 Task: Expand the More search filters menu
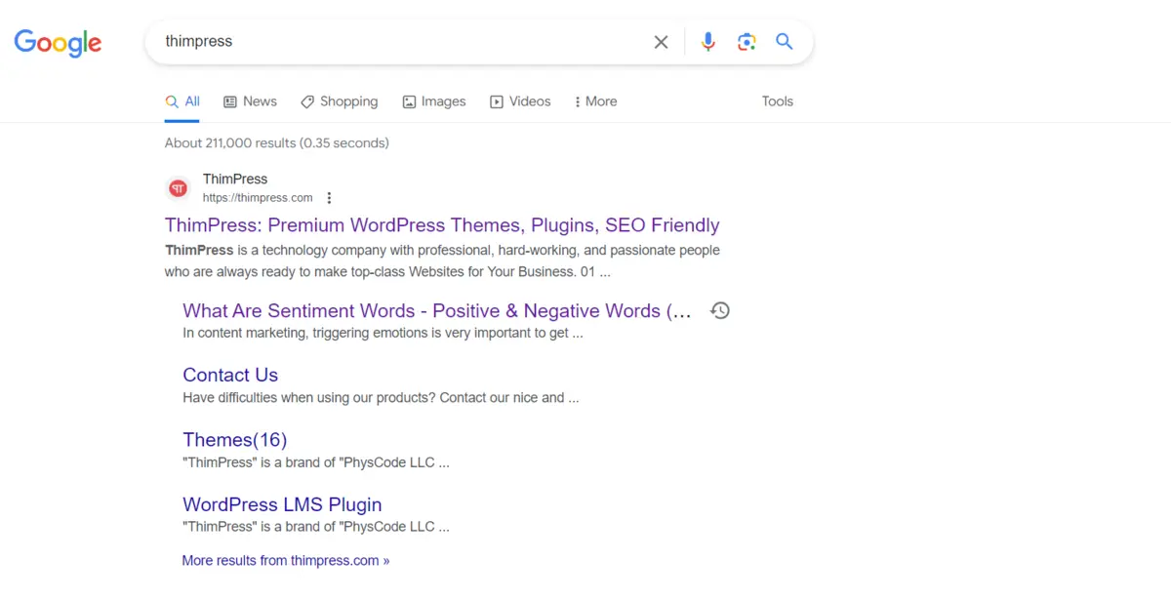[x=595, y=101]
